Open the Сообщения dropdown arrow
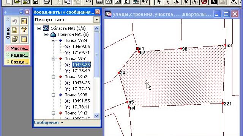243x136 pixels. [62, 122]
